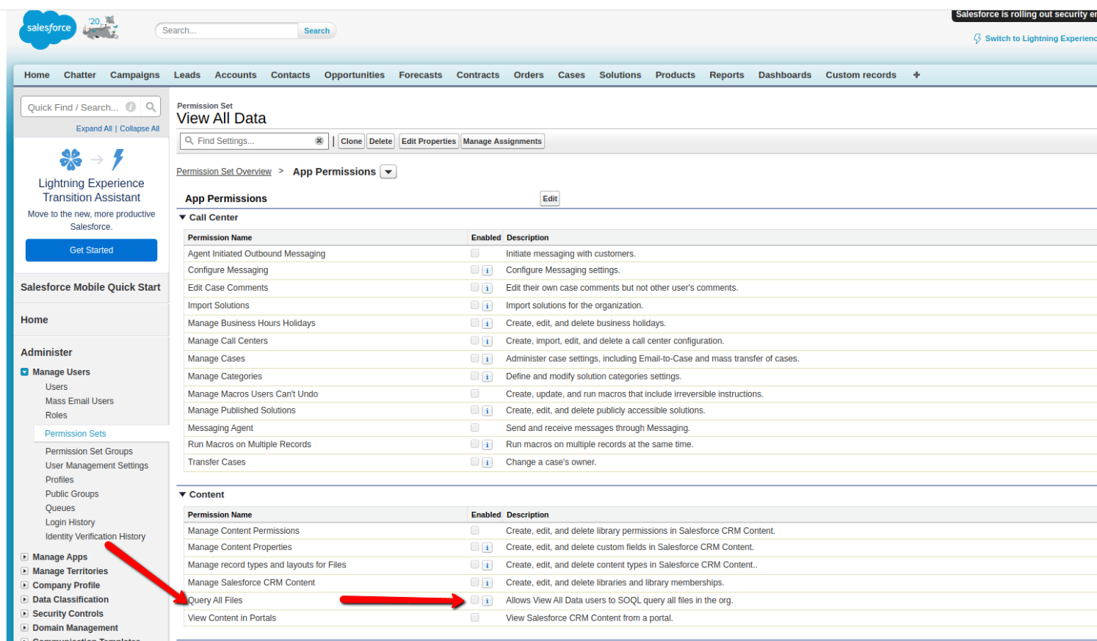Click info icon for Manage Content Properties

487,548
